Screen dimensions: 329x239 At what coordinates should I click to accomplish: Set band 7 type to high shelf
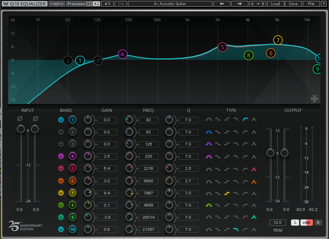pos(227,193)
